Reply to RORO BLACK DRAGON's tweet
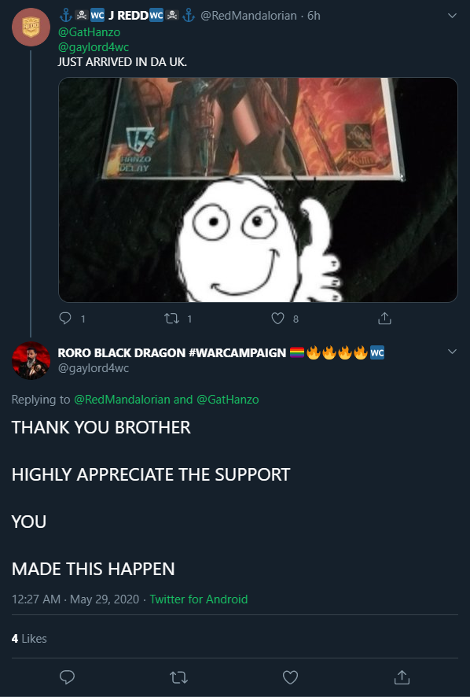 [x=67, y=677]
